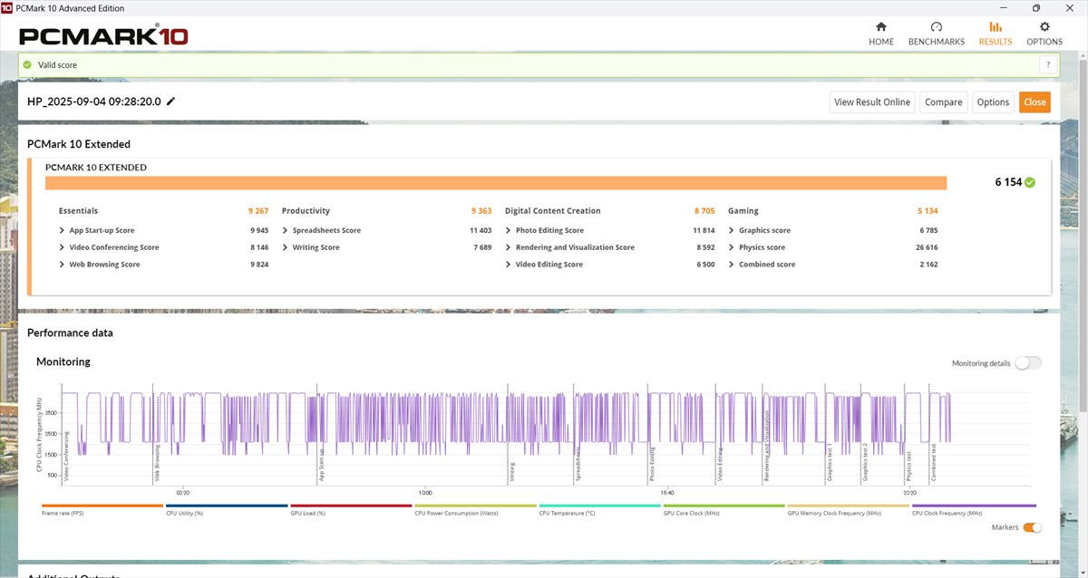Expand App Start-up Score details
This screenshot has width=1088, height=578.
tap(62, 230)
